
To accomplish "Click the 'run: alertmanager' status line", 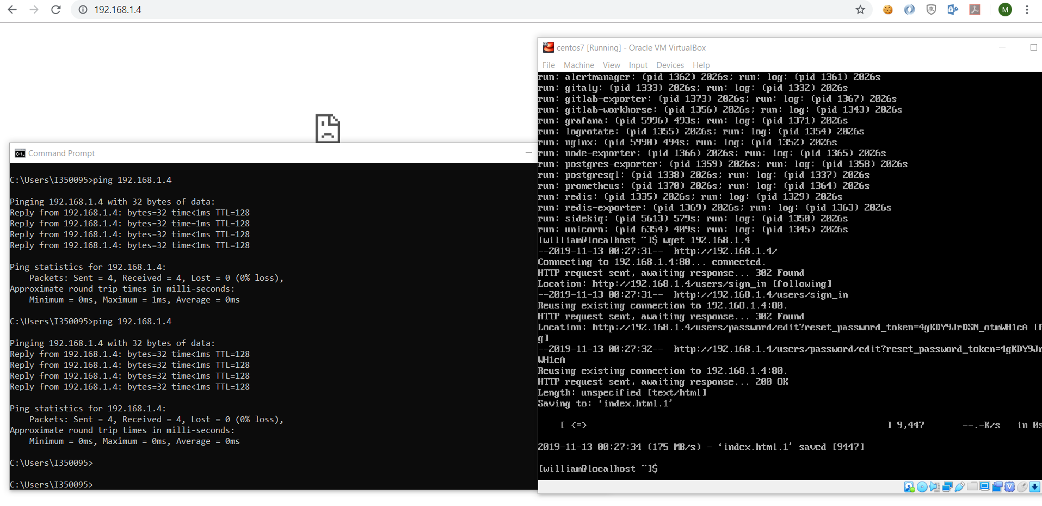I will pos(710,77).
